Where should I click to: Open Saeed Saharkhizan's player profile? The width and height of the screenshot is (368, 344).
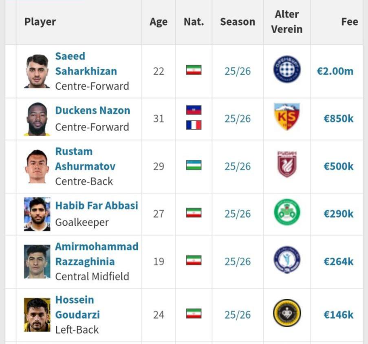[86, 64]
